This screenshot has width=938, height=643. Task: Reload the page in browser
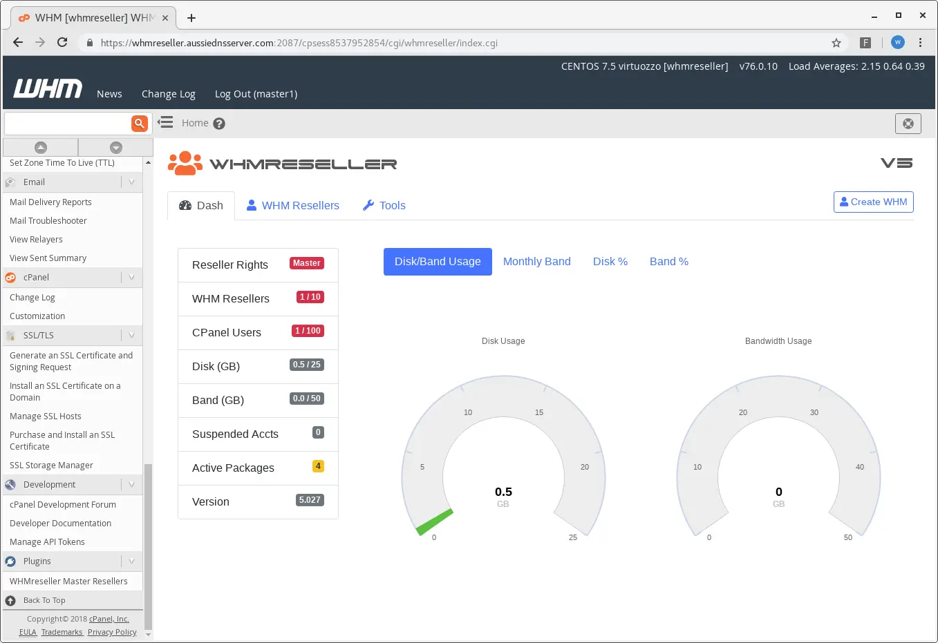pos(62,42)
